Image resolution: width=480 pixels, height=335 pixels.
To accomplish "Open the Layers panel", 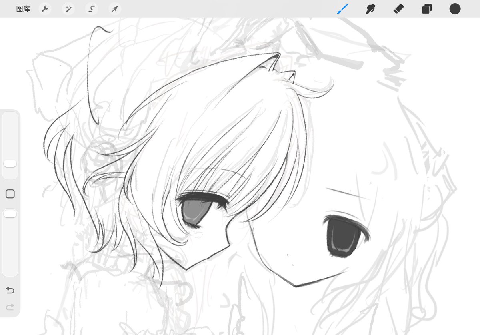I will [427, 9].
